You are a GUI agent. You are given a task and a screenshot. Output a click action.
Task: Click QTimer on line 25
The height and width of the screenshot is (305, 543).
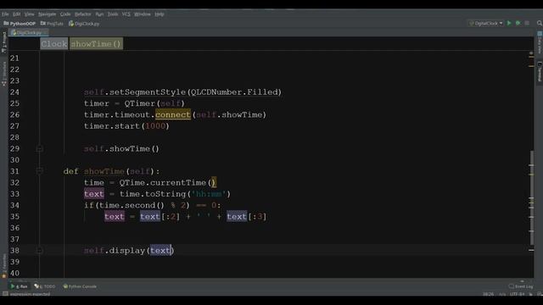pos(140,103)
